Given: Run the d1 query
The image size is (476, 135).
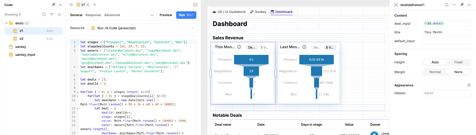Looking at the screenshot, I should (186, 15).
